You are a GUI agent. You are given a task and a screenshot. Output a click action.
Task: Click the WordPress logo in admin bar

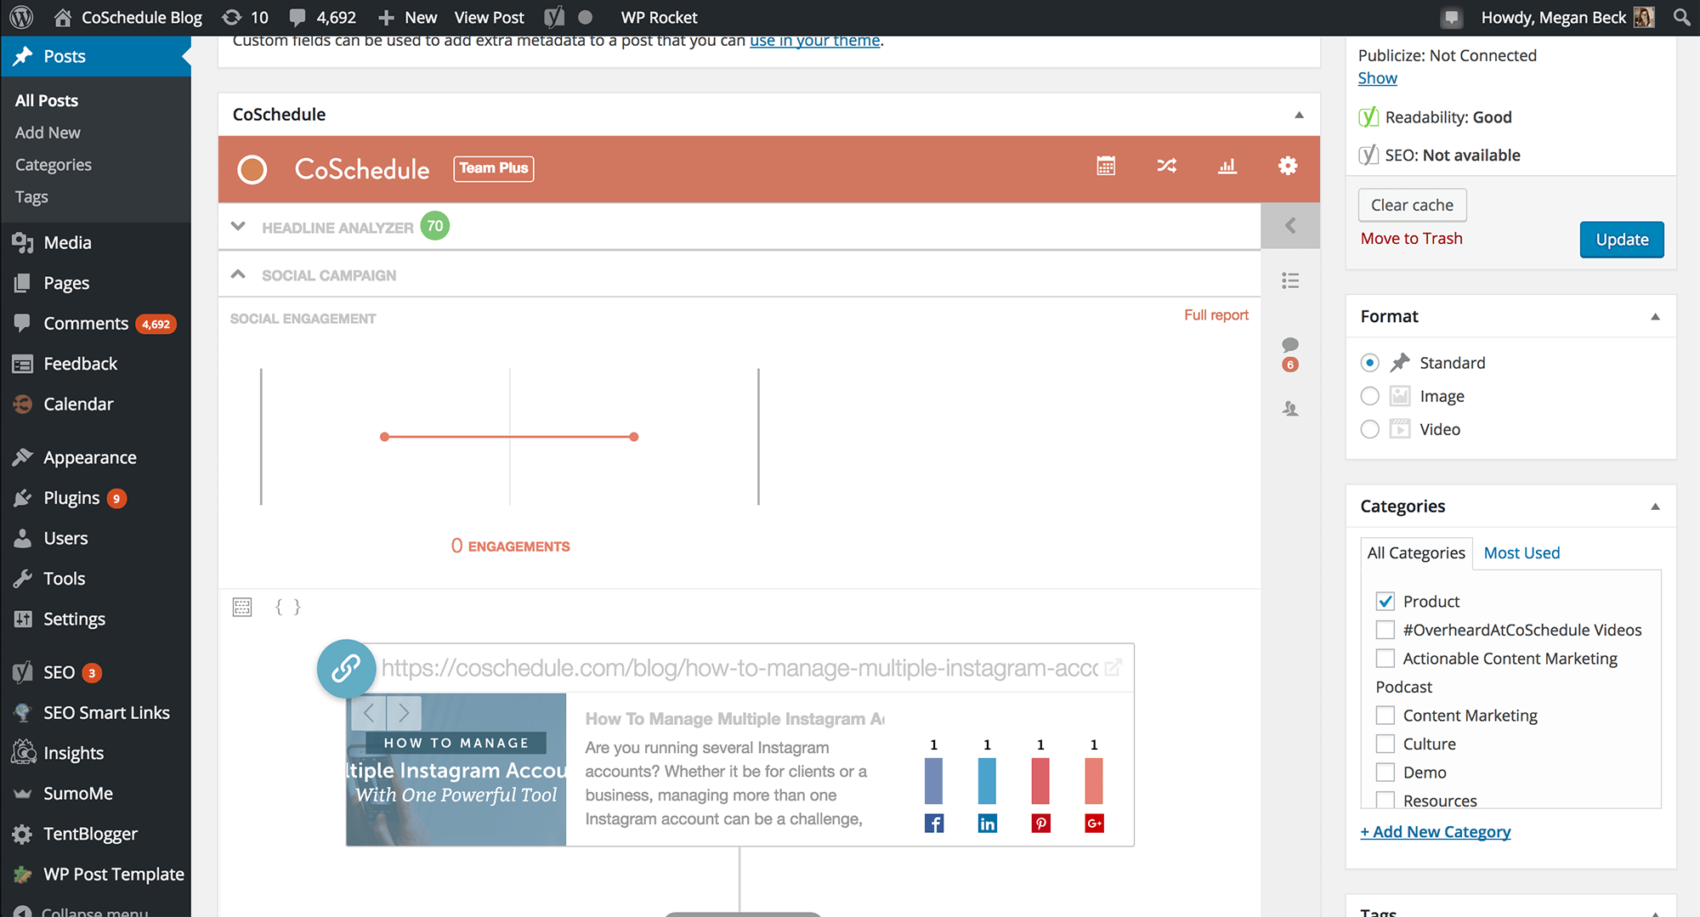[21, 17]
